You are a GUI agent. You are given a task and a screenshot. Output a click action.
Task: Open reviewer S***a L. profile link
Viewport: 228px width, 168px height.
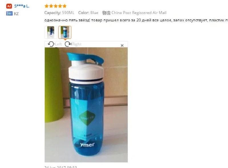[22, 6]
